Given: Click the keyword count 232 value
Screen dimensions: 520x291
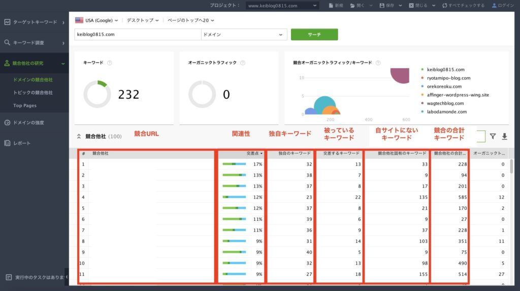Looking at the screenshot, I should [x=128, y=94].
